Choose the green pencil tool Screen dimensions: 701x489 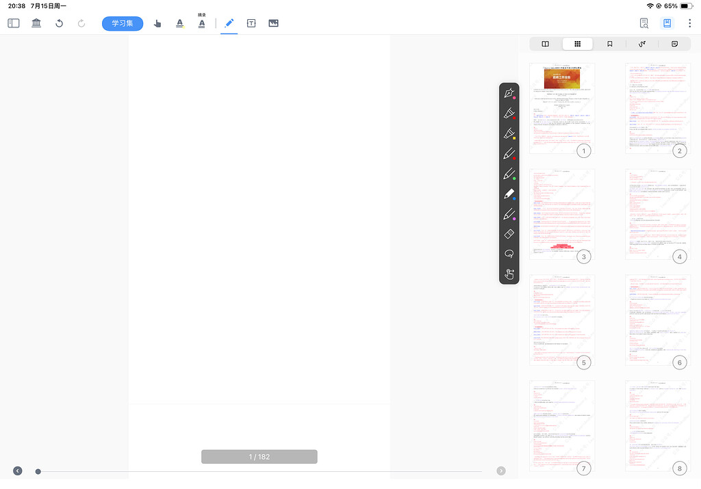pos(509,174)
